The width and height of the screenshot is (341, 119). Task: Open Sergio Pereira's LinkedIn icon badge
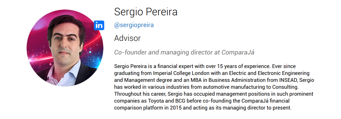click(99, 25)
